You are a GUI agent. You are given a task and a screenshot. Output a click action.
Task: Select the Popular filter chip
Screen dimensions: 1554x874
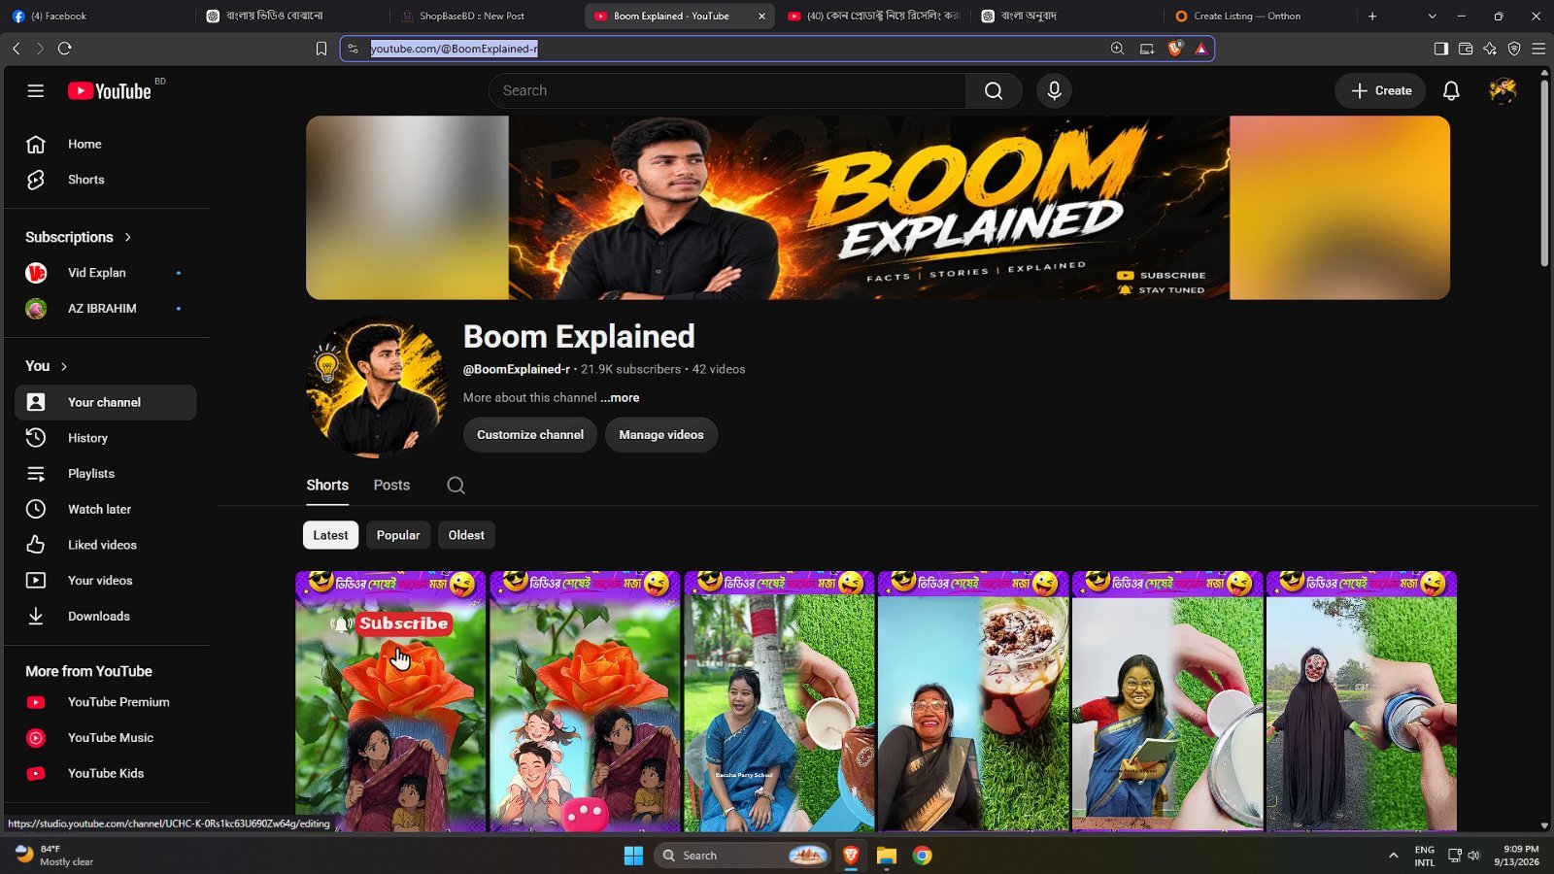pos(398,535)
